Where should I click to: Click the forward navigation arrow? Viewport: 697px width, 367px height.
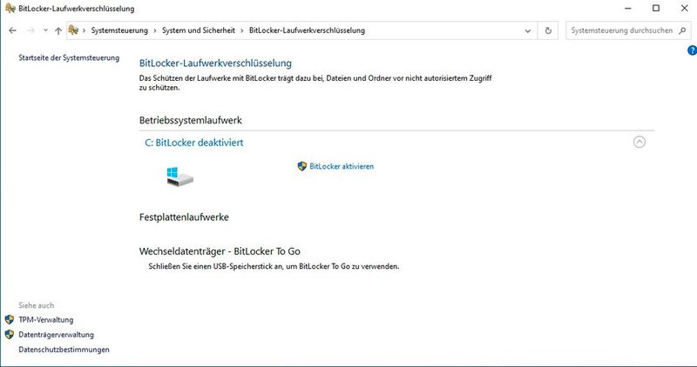point(30,30)
